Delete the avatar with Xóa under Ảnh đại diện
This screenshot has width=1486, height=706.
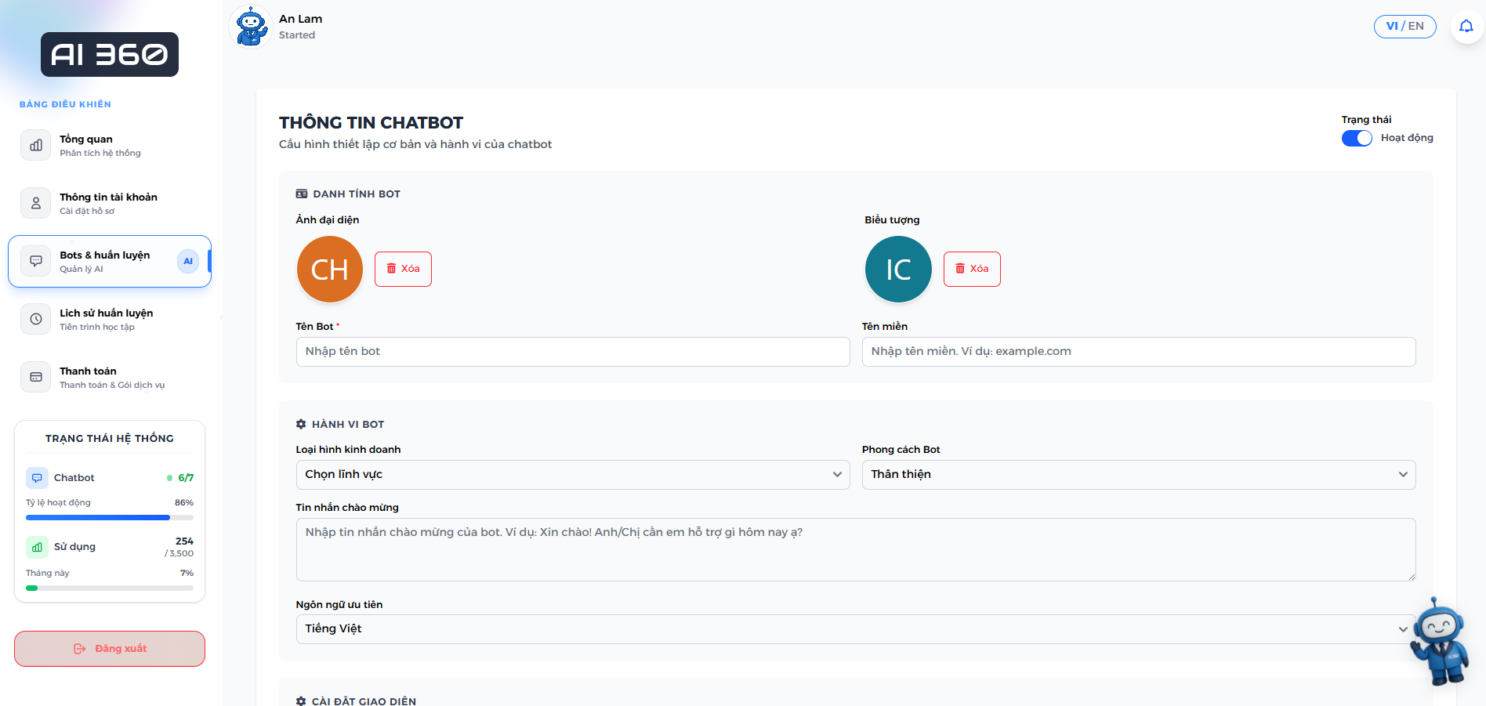point(403,269)
